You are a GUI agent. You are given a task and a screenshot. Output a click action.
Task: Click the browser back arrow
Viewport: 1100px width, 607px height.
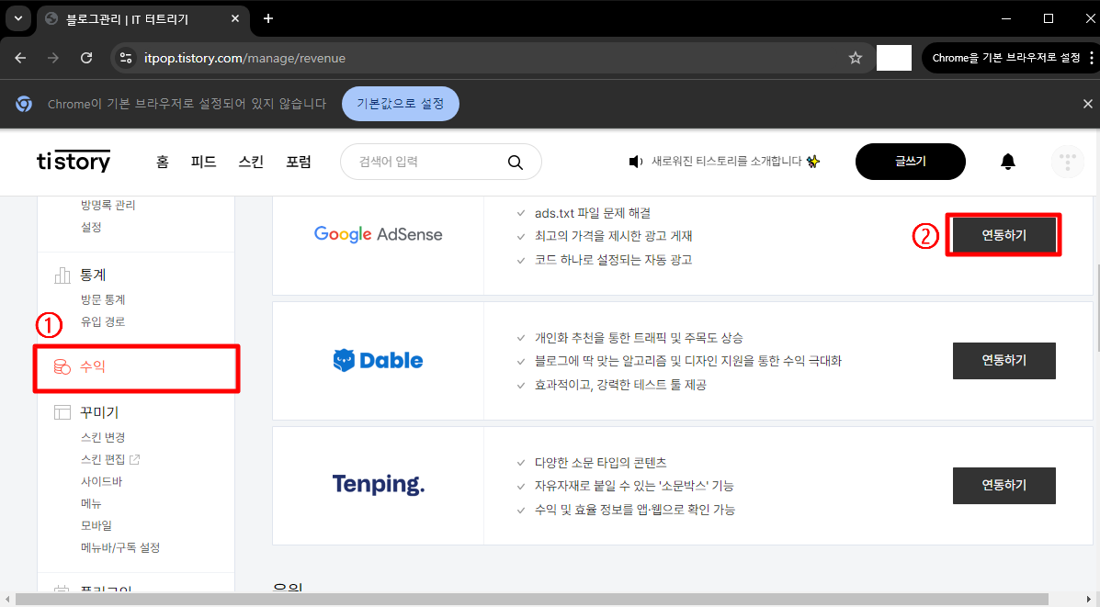20,58
